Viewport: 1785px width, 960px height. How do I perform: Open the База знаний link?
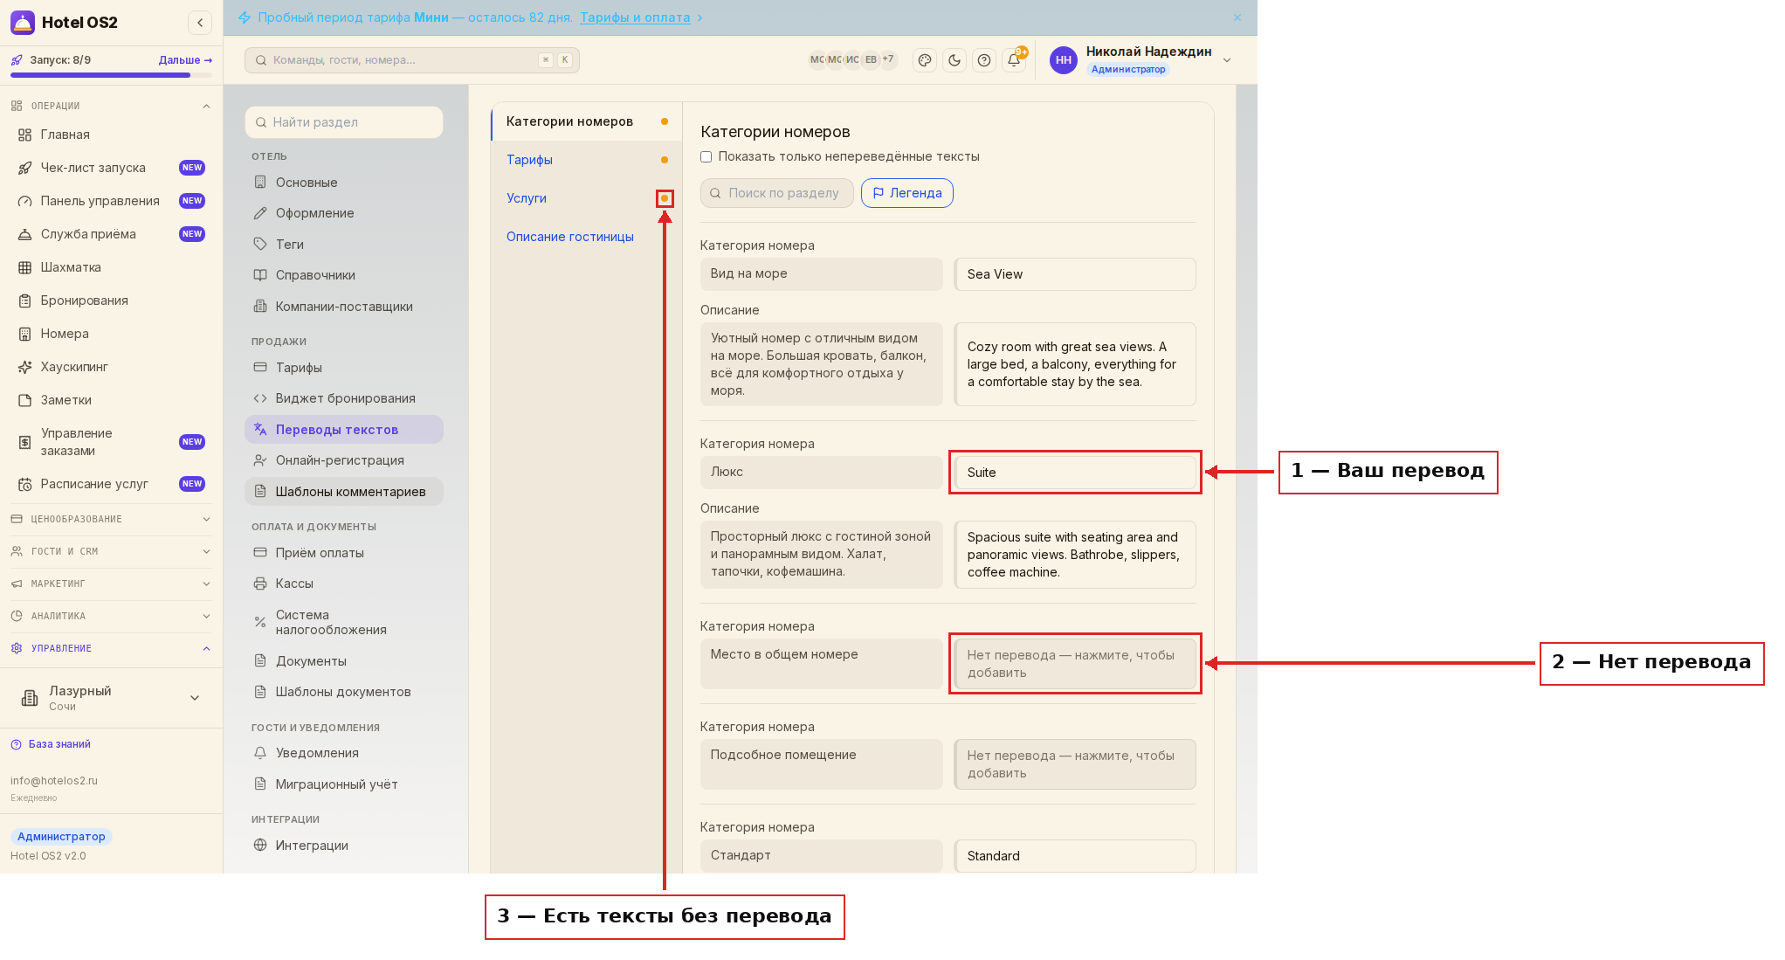(52, 744)
